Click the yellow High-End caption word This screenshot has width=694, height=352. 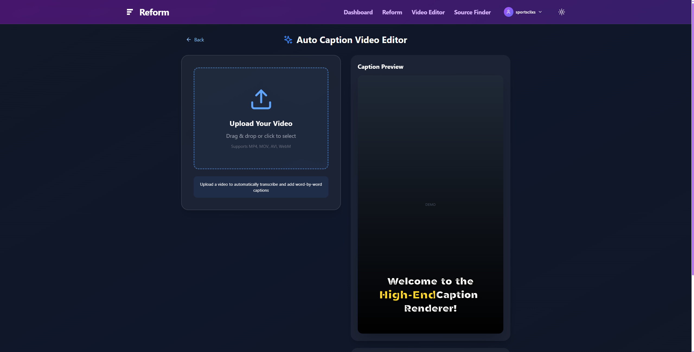point(407,295)
